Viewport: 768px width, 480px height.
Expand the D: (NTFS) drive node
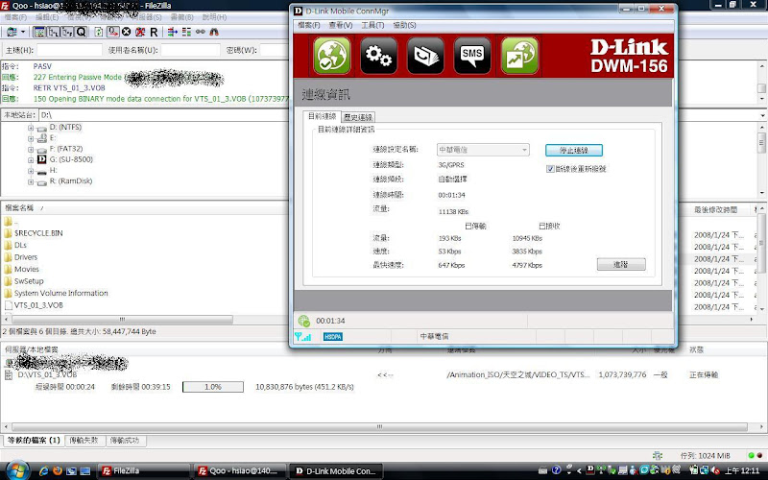point(31,128)
